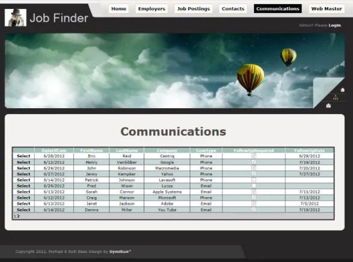This screenshot has width=353, height=262.
Task: Select the Craig Manson row
Action: tap(23, 198)
